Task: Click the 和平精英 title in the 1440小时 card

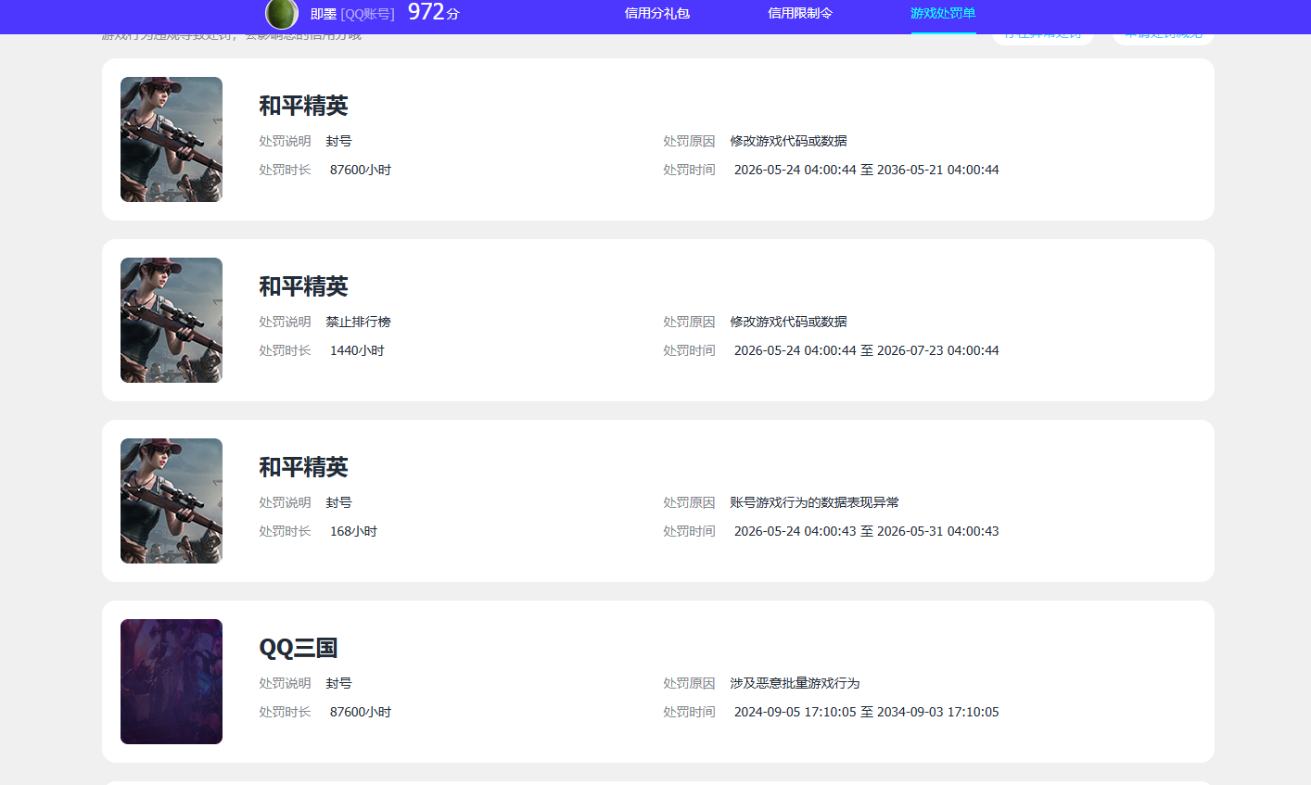Action: 303,286
